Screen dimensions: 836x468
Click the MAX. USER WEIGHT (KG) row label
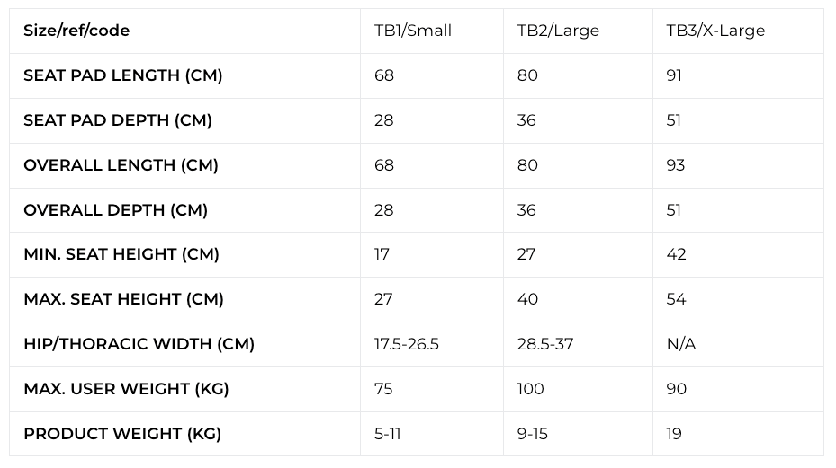126,389
